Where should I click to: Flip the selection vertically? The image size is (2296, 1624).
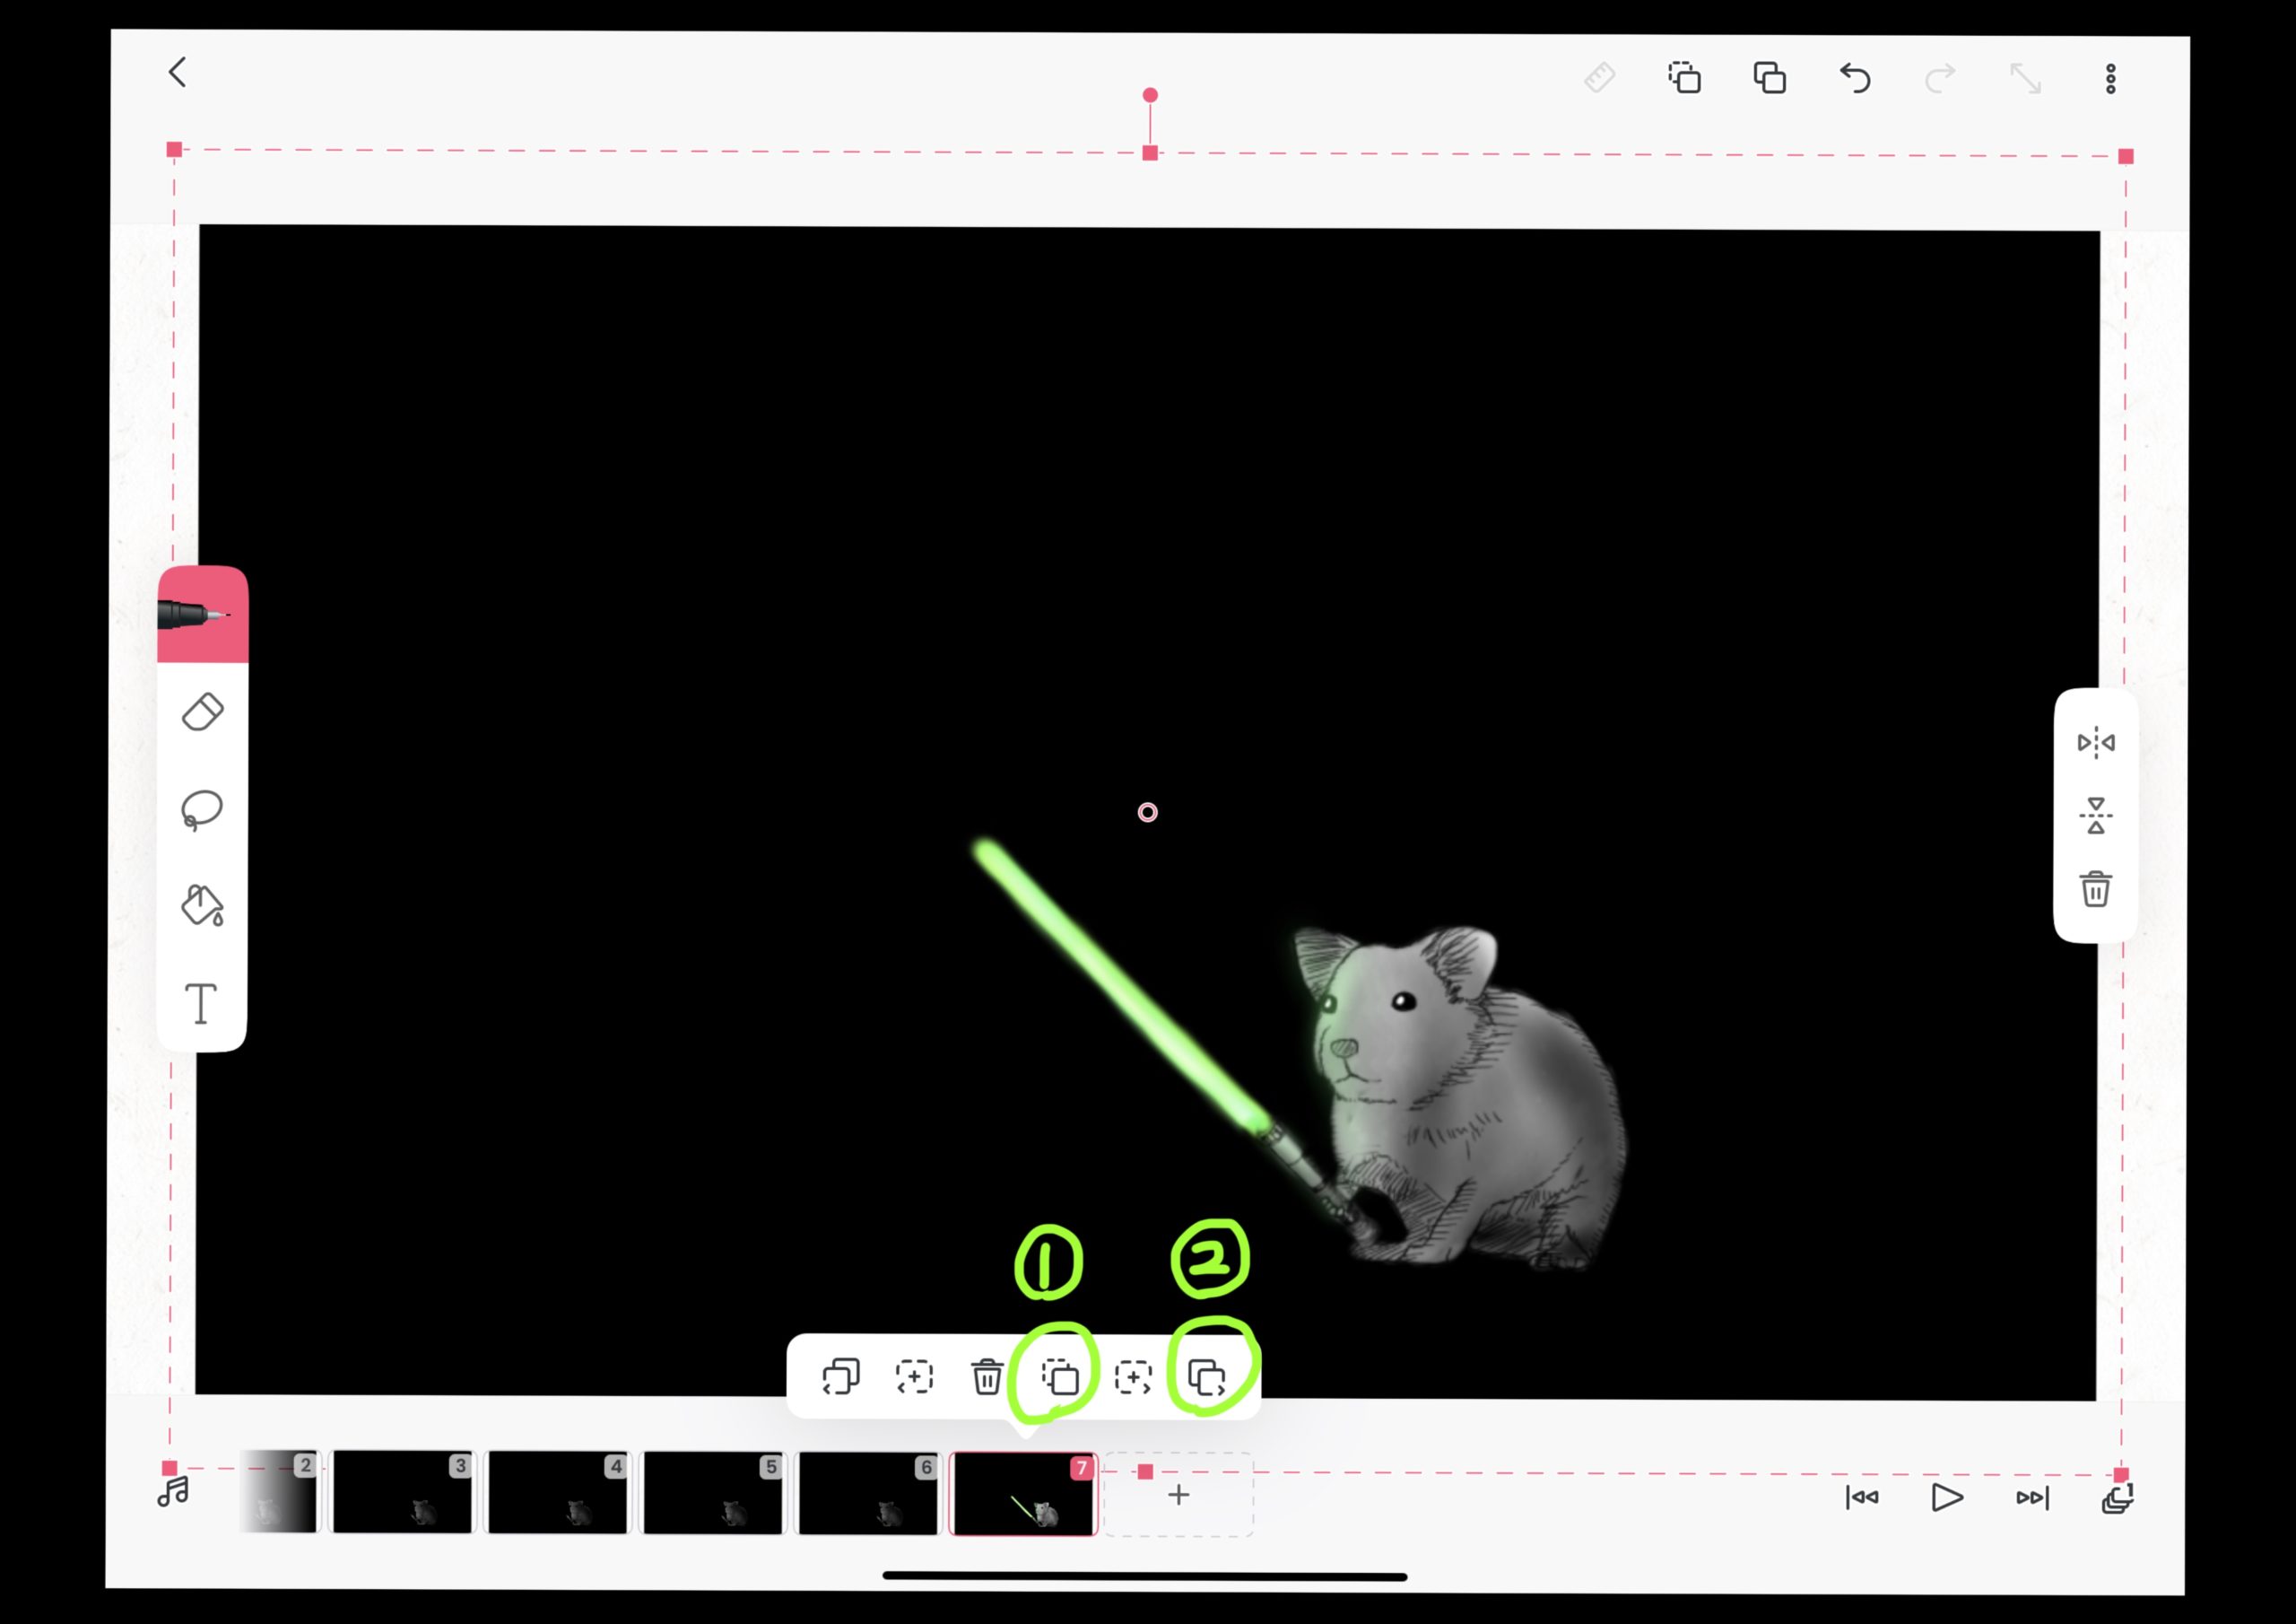tap(2096, 816)
